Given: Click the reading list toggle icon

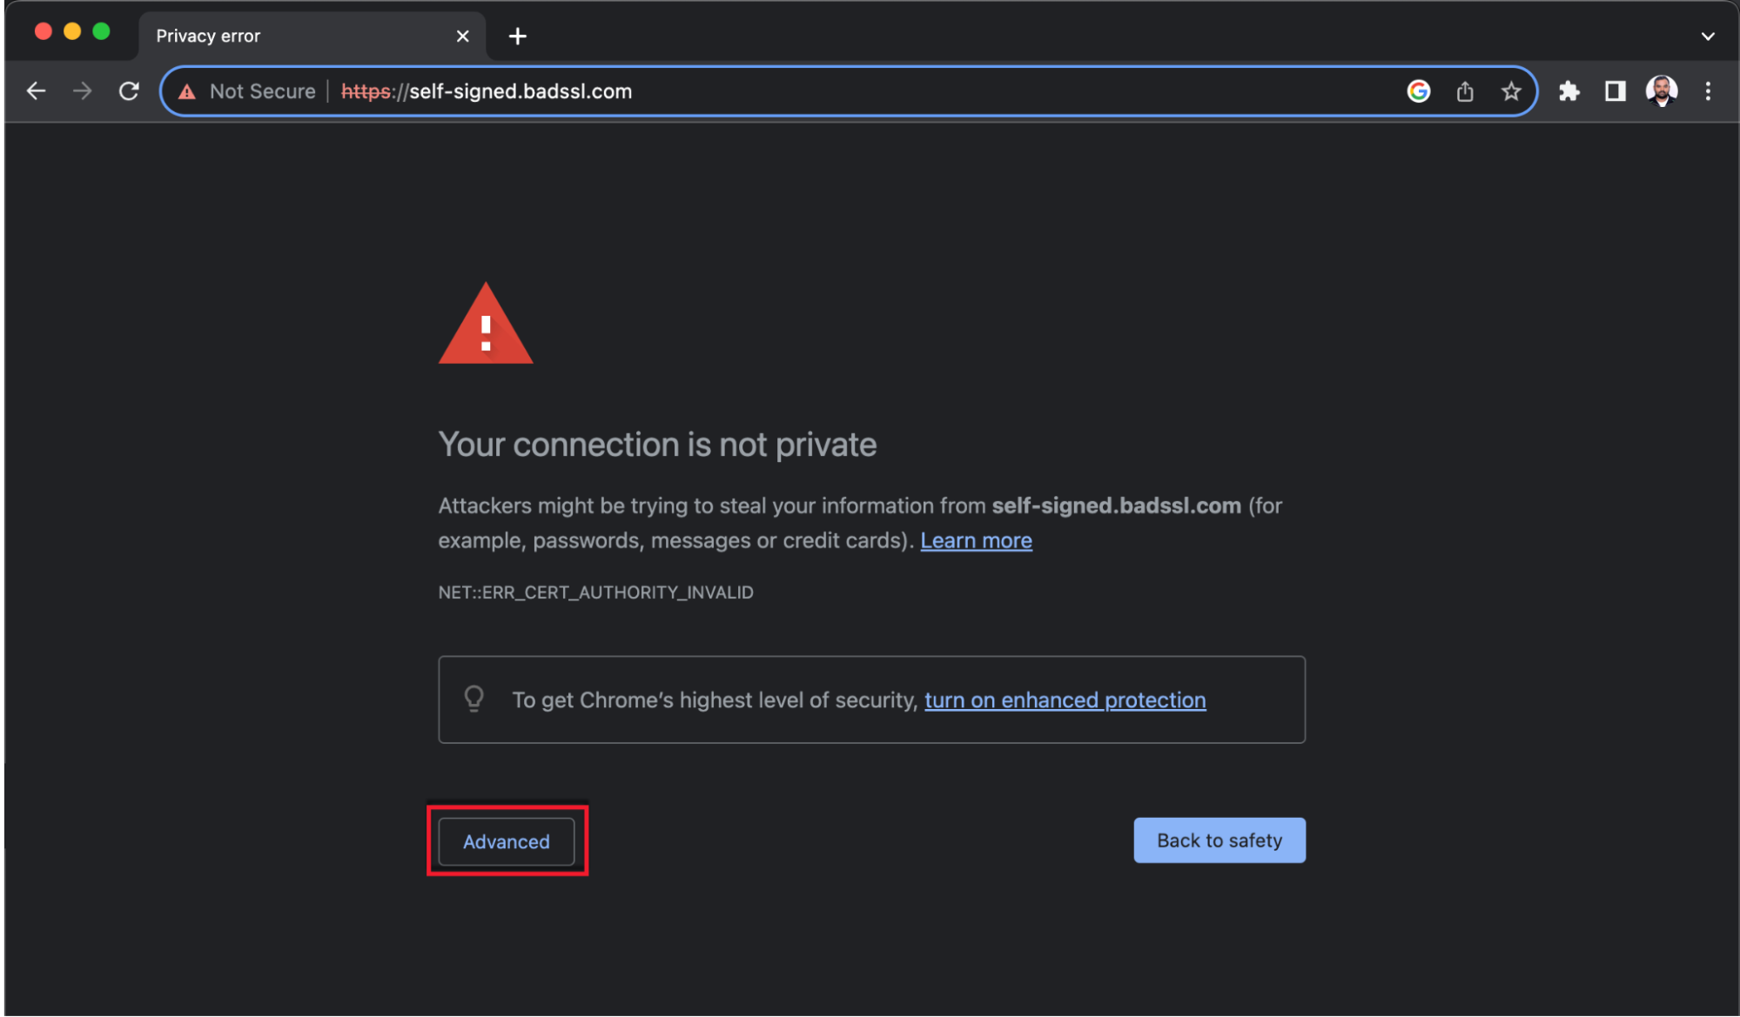Looking at the screenshot, I should (1616, 90).
